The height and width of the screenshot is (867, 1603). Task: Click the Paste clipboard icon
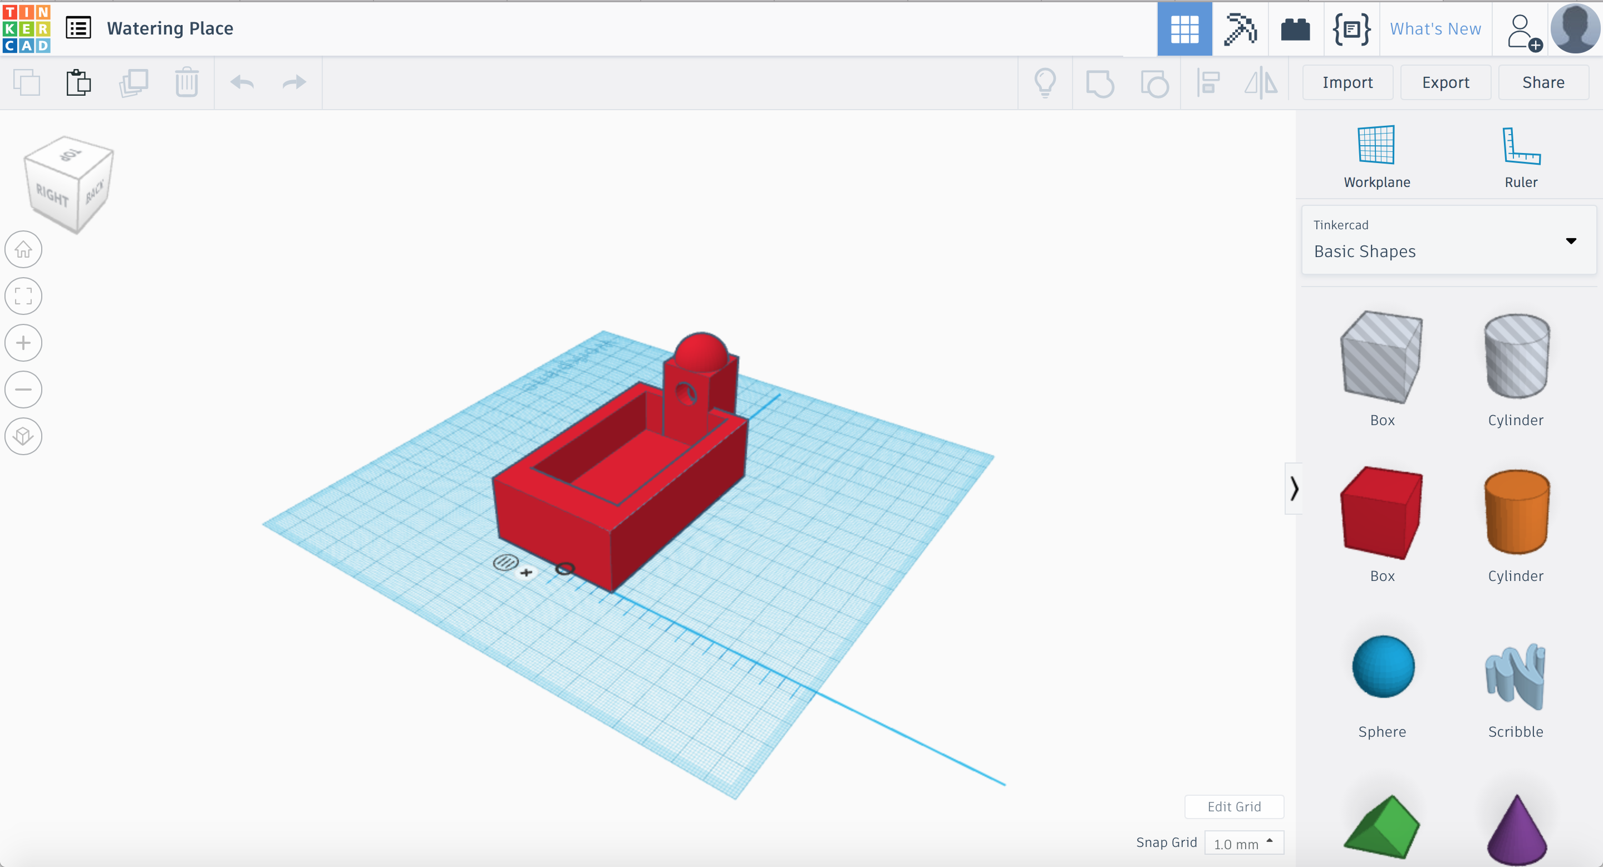click(78, 83)
